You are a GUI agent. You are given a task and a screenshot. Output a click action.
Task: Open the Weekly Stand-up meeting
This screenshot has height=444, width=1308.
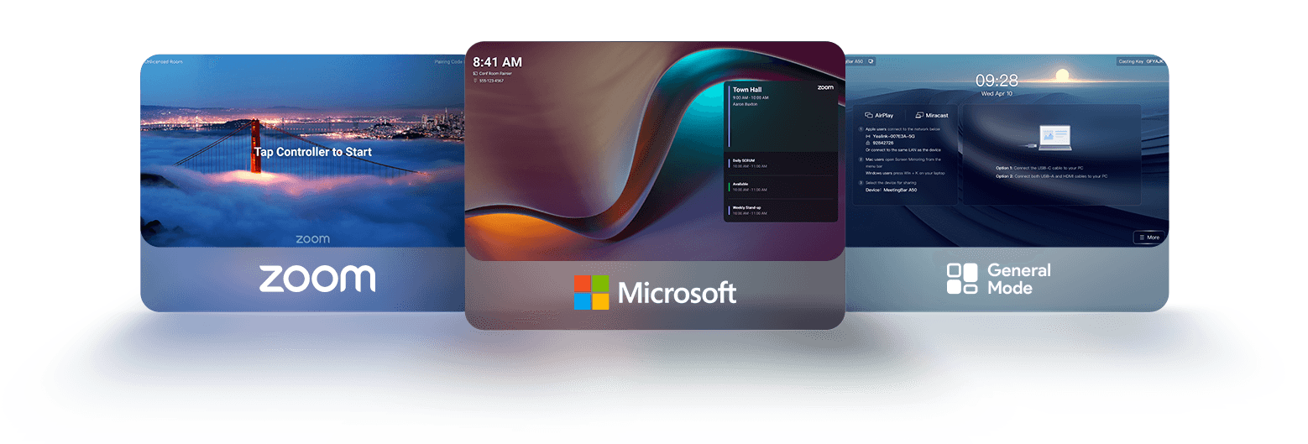pyautogui.click(x=781, y=210)
